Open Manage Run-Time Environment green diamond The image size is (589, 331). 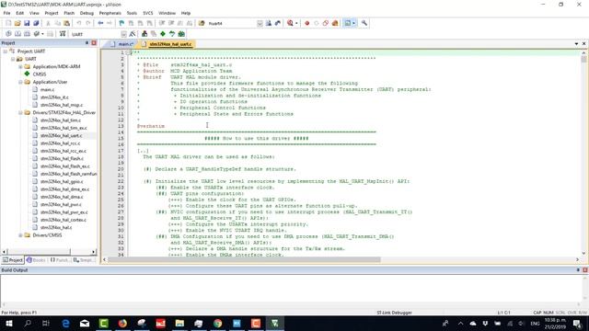(x=163, y=34)
